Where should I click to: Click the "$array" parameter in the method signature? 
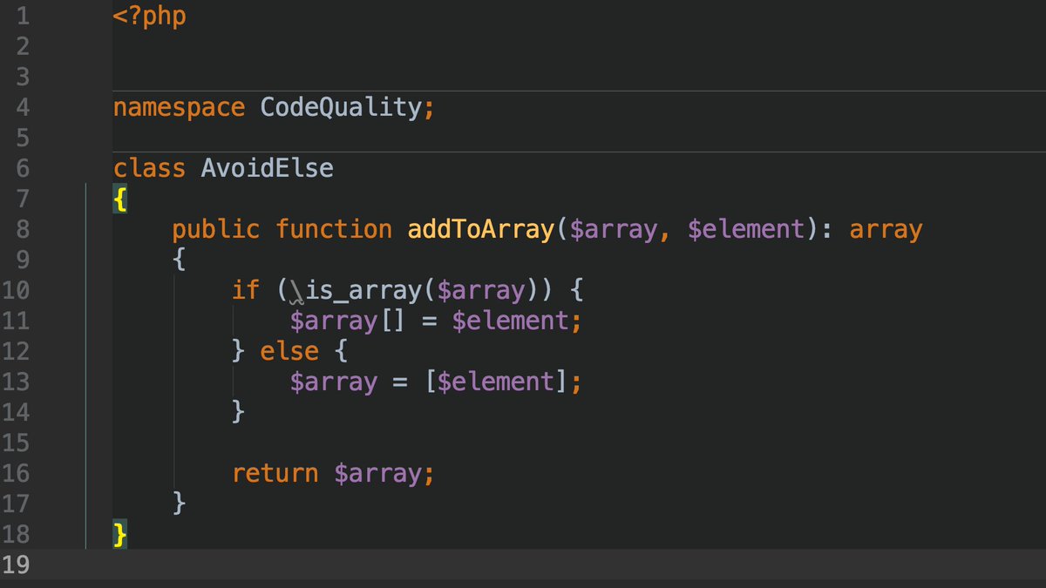point(613,230)
